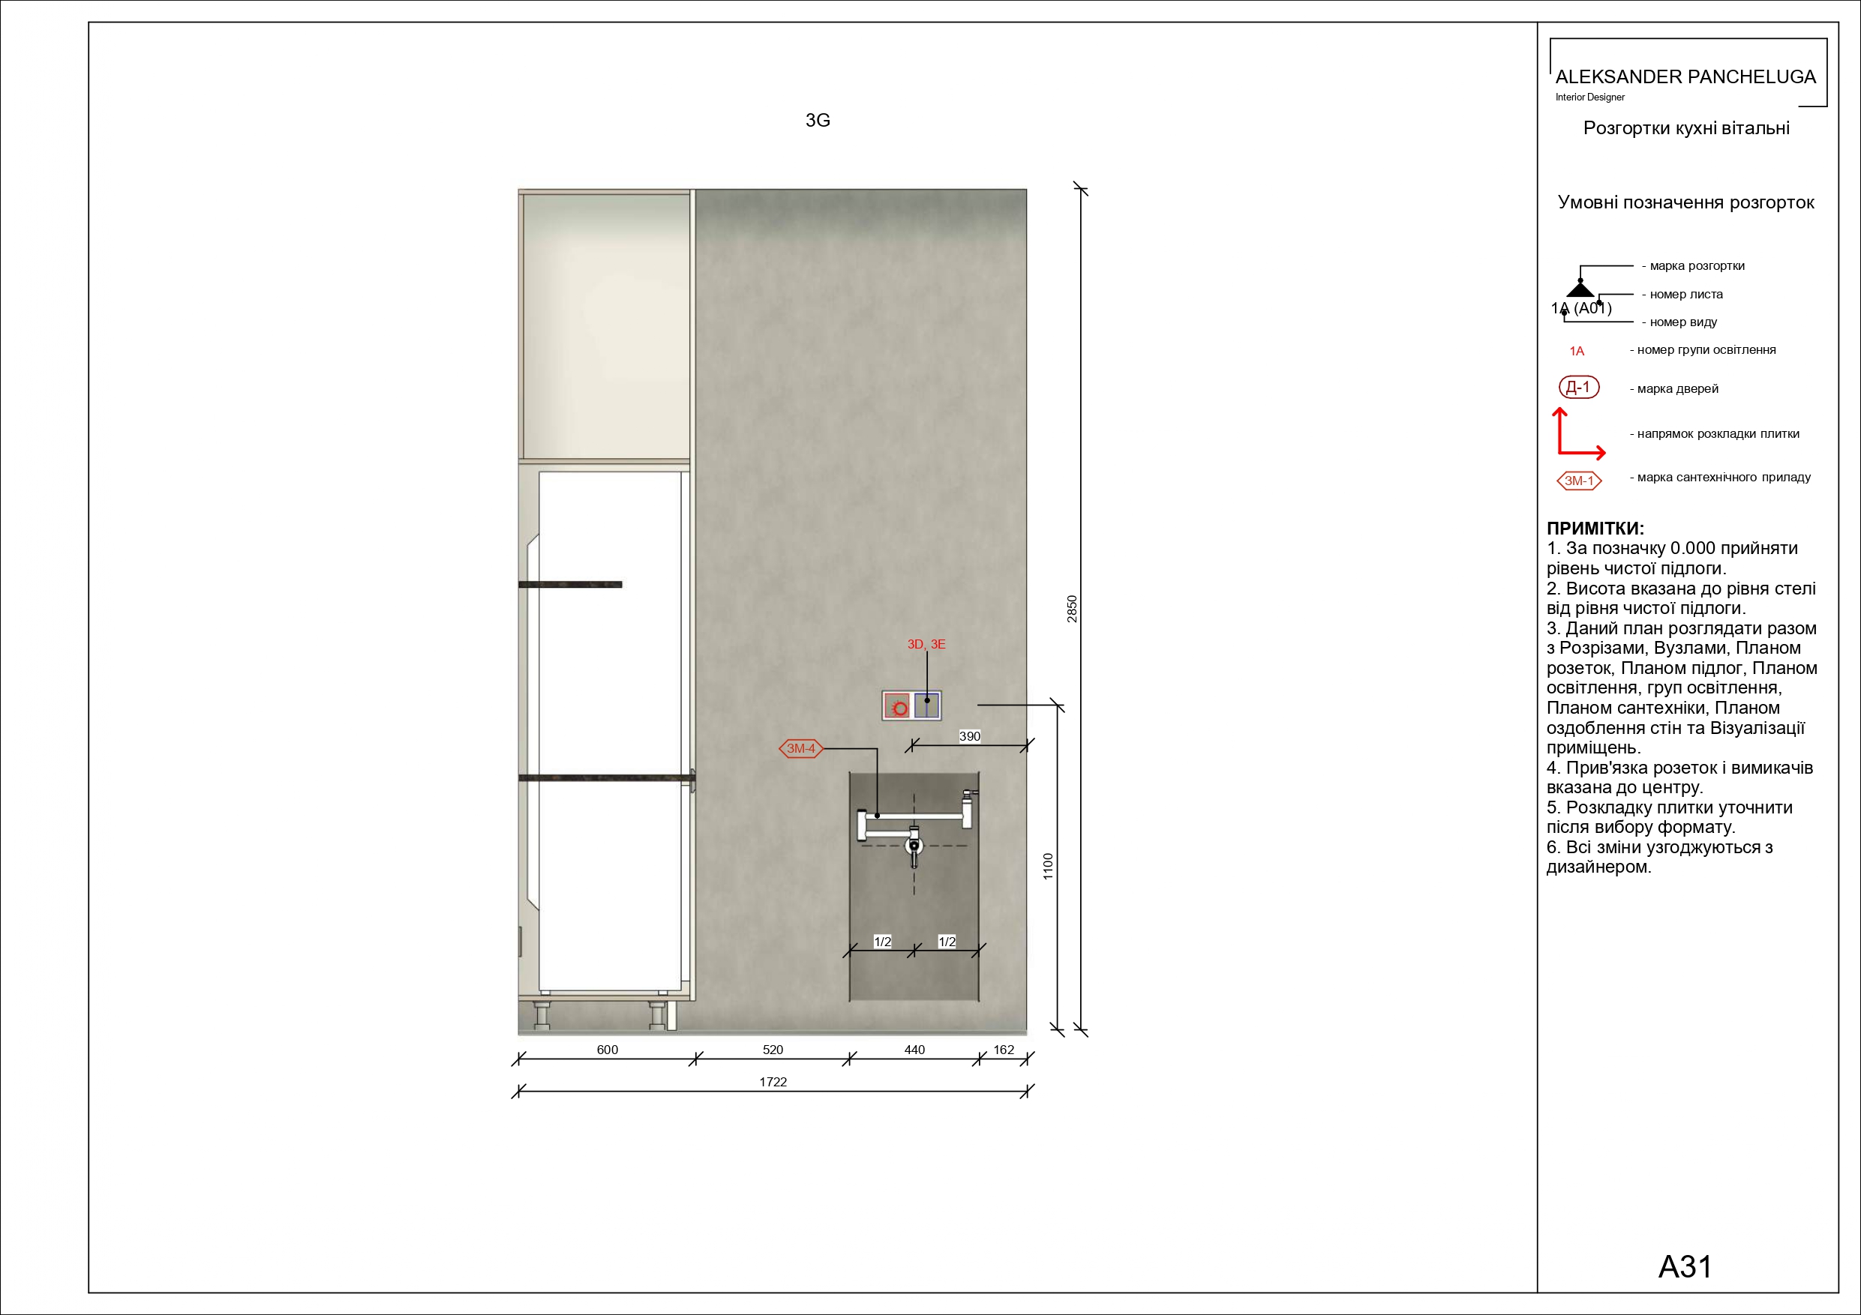This screenshot has width=1861, height=1315.
Task: Click the 600 cabinet width dimension
Action: point(607,1050)
